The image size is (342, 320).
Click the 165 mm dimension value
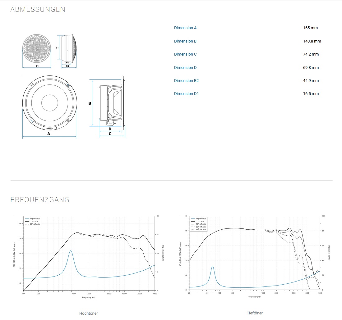pos(310,28)
